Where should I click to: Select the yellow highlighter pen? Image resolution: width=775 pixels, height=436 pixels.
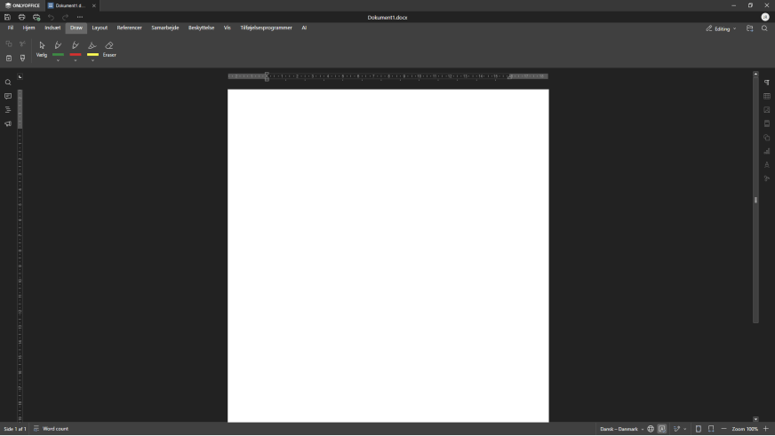92,47
